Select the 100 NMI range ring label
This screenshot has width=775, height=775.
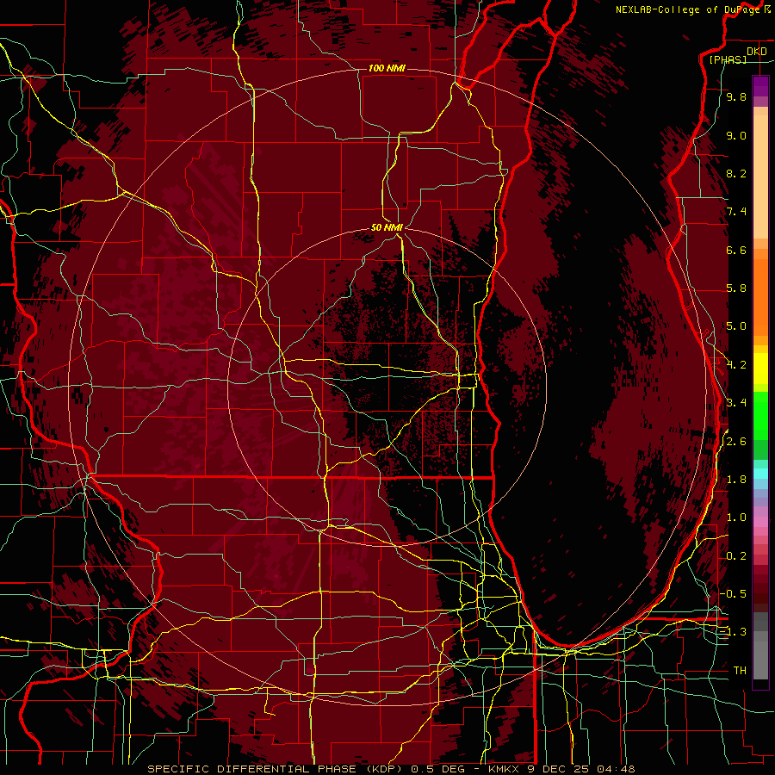click(387, 68)
